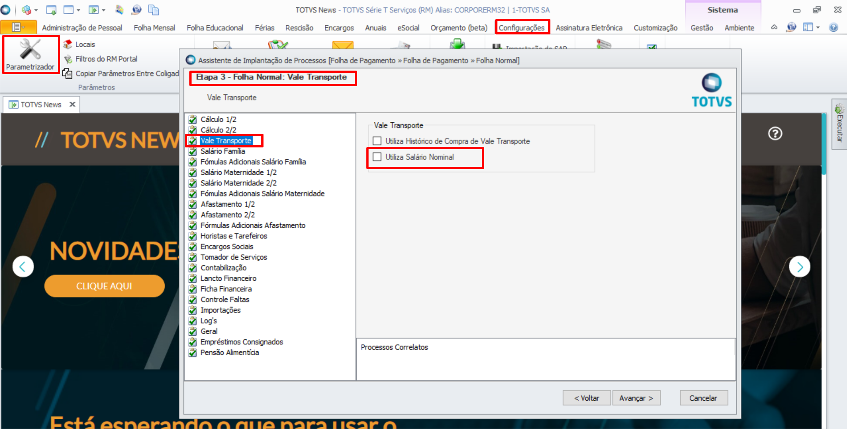Image resolution: width=847 pixels, height=429 pixels.
Task: Expand the dropdown arrow beside the cubes icon
Action: (36, 10)
